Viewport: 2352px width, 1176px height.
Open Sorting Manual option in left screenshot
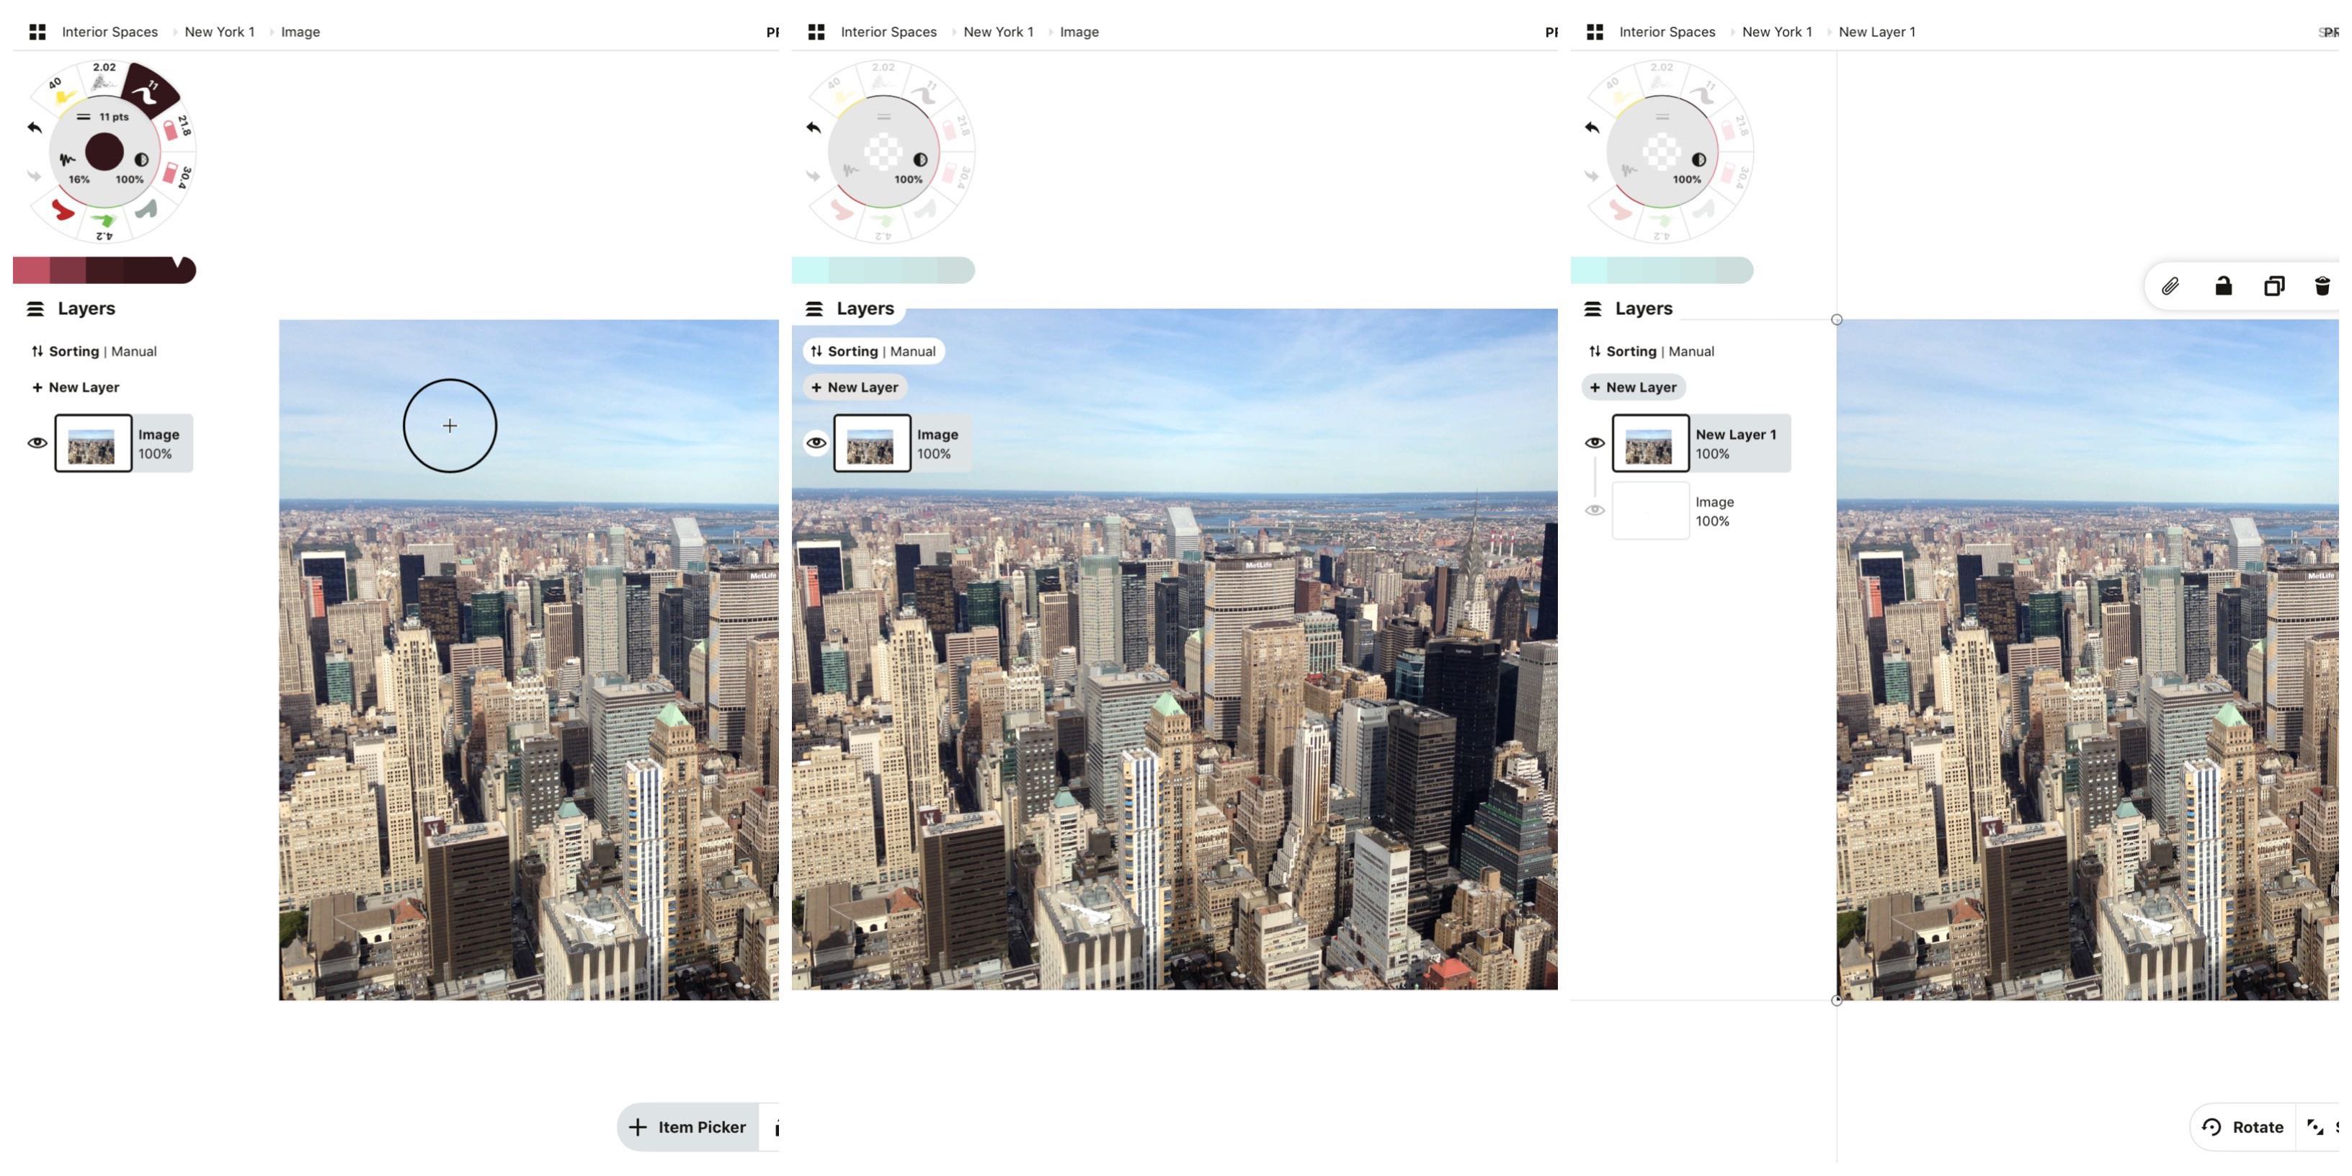94,352
